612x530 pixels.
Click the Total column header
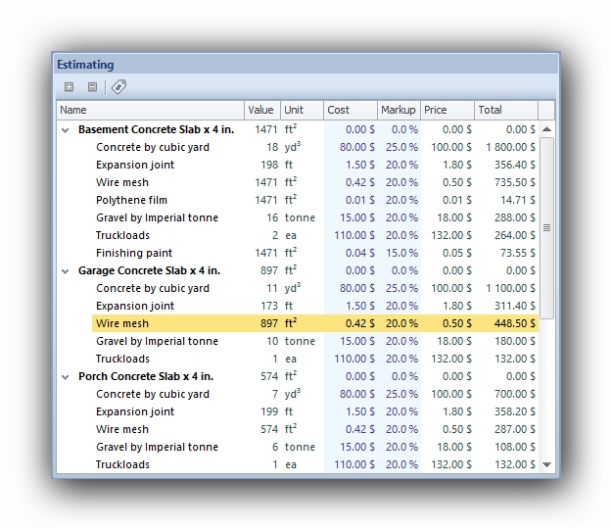click(x=506, y=110)
